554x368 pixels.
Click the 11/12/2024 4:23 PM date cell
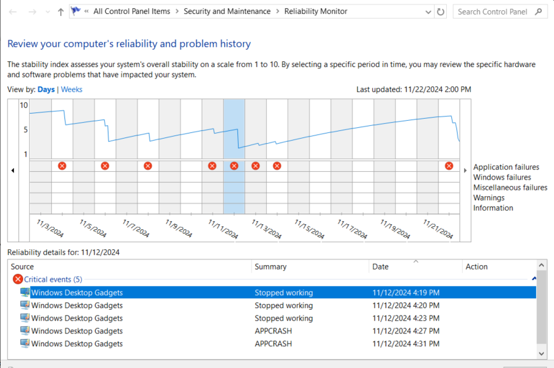[406, 318]
